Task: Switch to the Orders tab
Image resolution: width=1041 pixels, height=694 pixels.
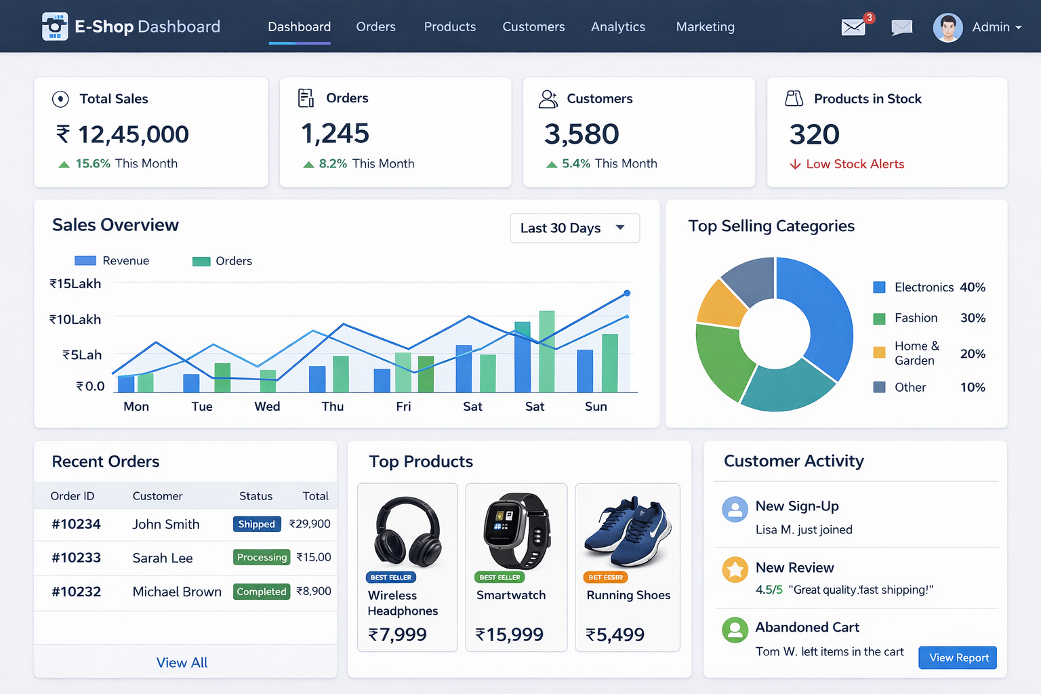Action: tap(375, 27)
